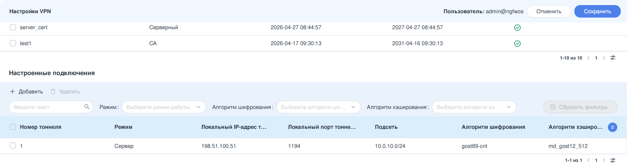Select the tunnel 1 row checkbox
The width and height of the screenshot is (627, 165).
pos(13,146)
